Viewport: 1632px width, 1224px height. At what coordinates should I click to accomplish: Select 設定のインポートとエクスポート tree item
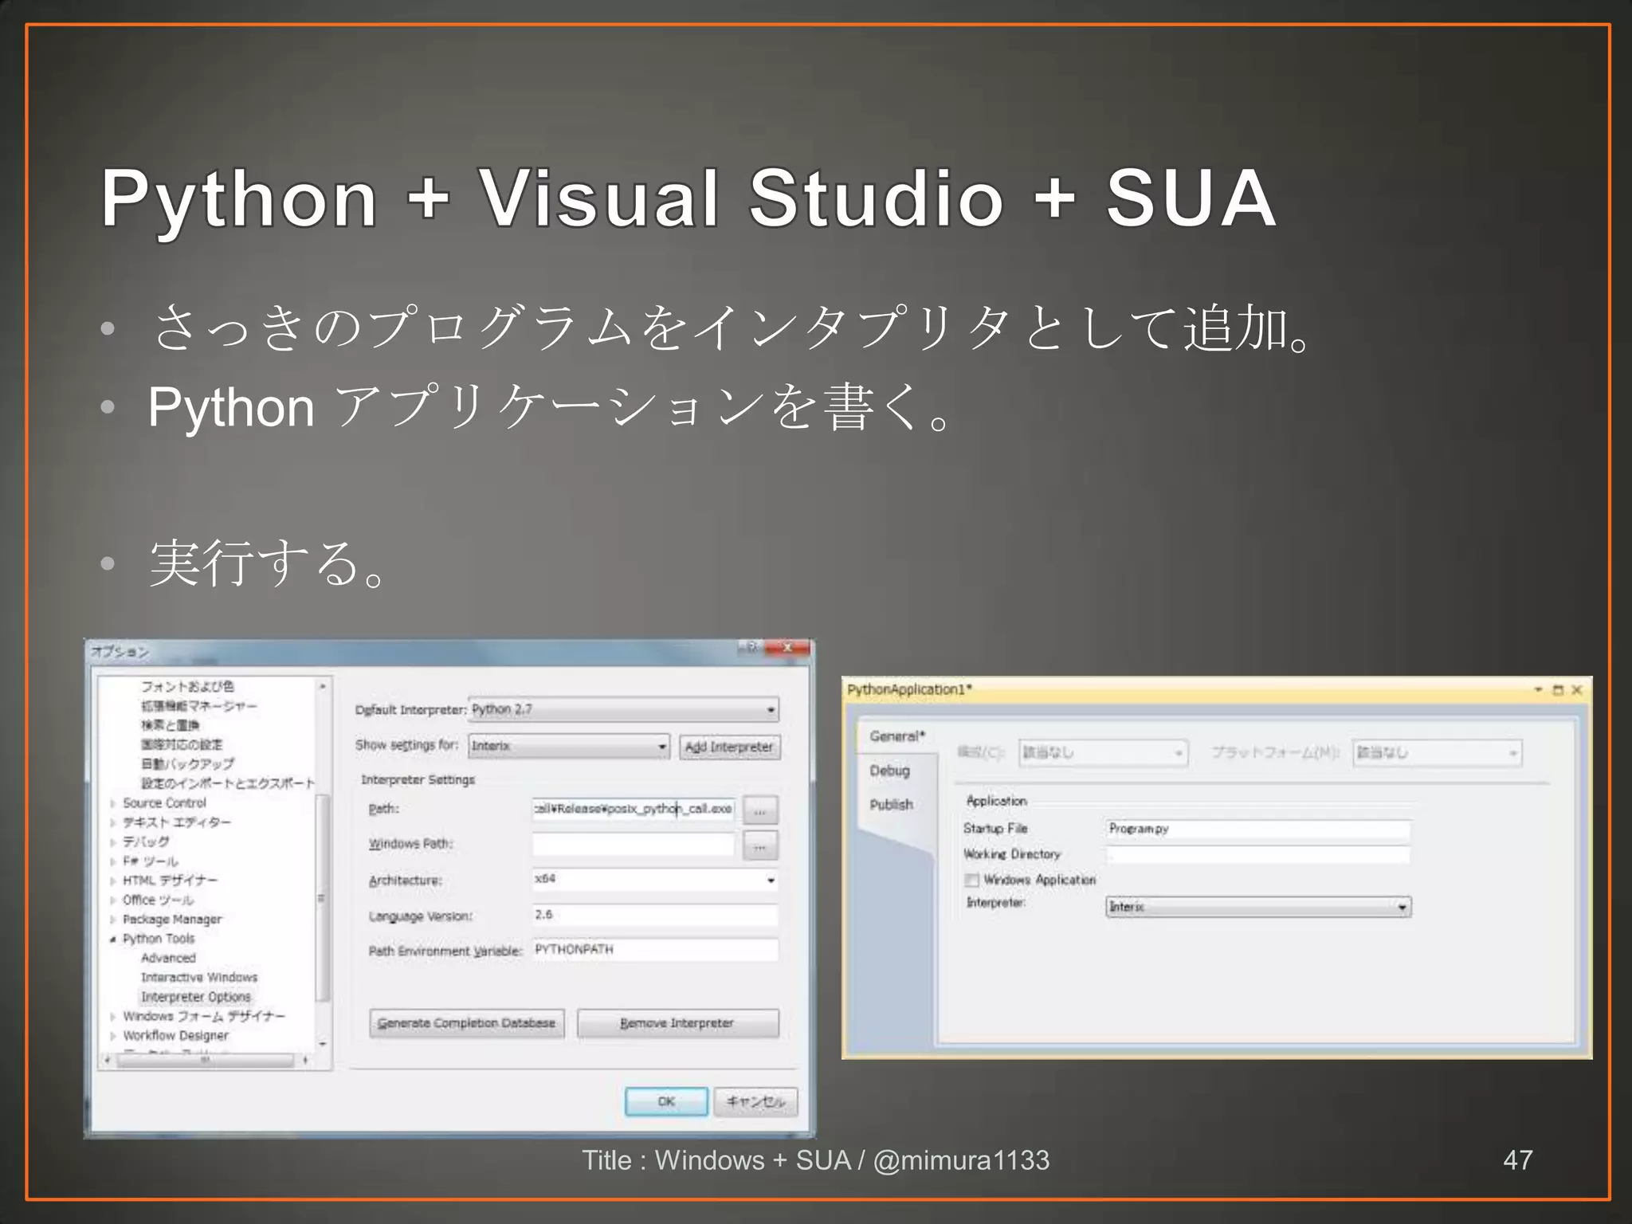pyautogui.click(x=228, y=783)
